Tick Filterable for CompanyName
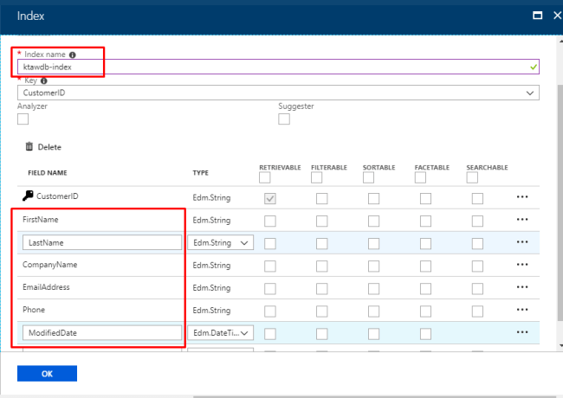563x398 pixels. coord(321,266)
